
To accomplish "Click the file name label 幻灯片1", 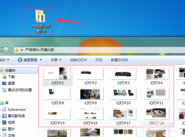I will click(58, 83).
